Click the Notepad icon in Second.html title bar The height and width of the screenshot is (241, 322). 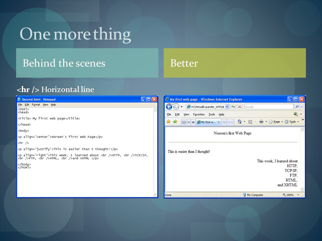19,99
